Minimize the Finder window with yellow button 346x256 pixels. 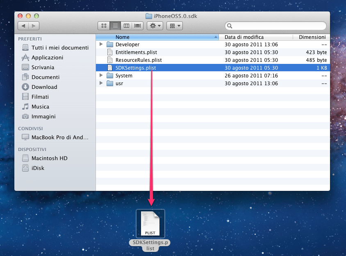pyautogui.click(x=28, y=16)
